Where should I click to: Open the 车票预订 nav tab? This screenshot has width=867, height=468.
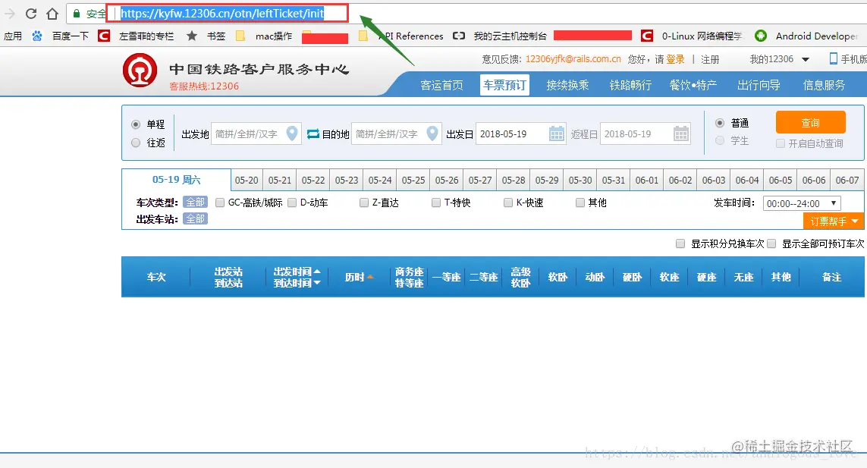pos(504,85)
